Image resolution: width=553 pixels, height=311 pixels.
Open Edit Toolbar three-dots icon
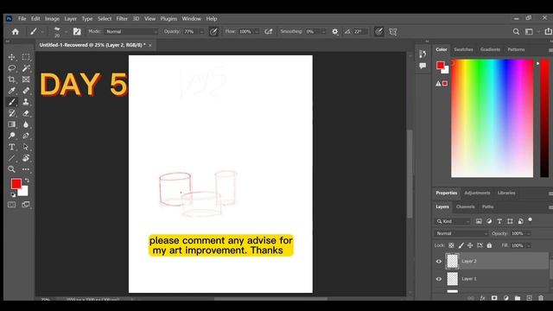[x=26, y=169]
